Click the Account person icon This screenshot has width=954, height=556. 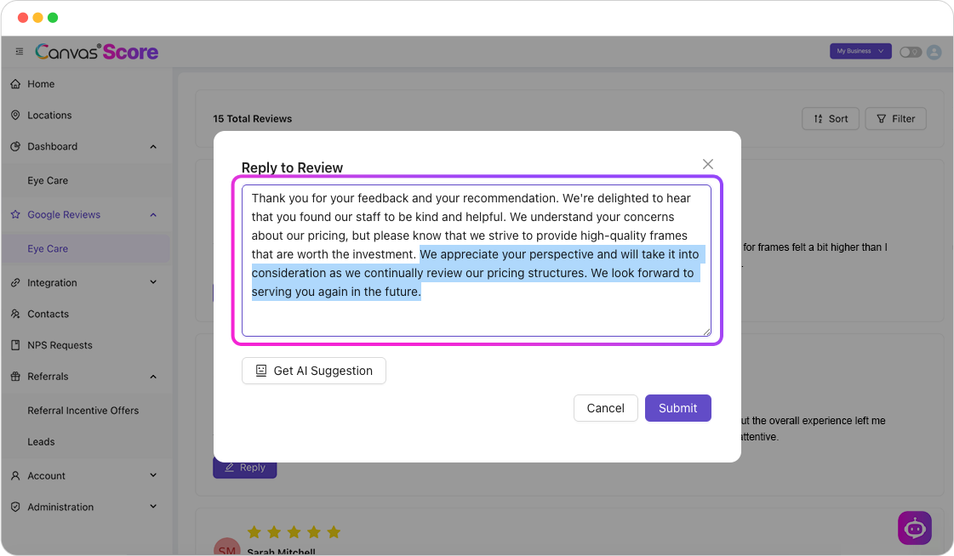15,476
